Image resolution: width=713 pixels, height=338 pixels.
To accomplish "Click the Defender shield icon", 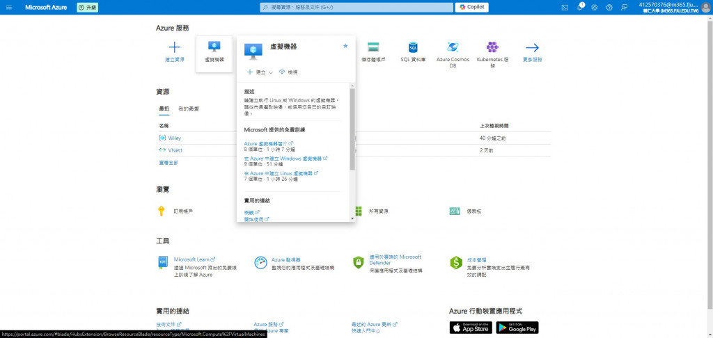I will point(359,262).
